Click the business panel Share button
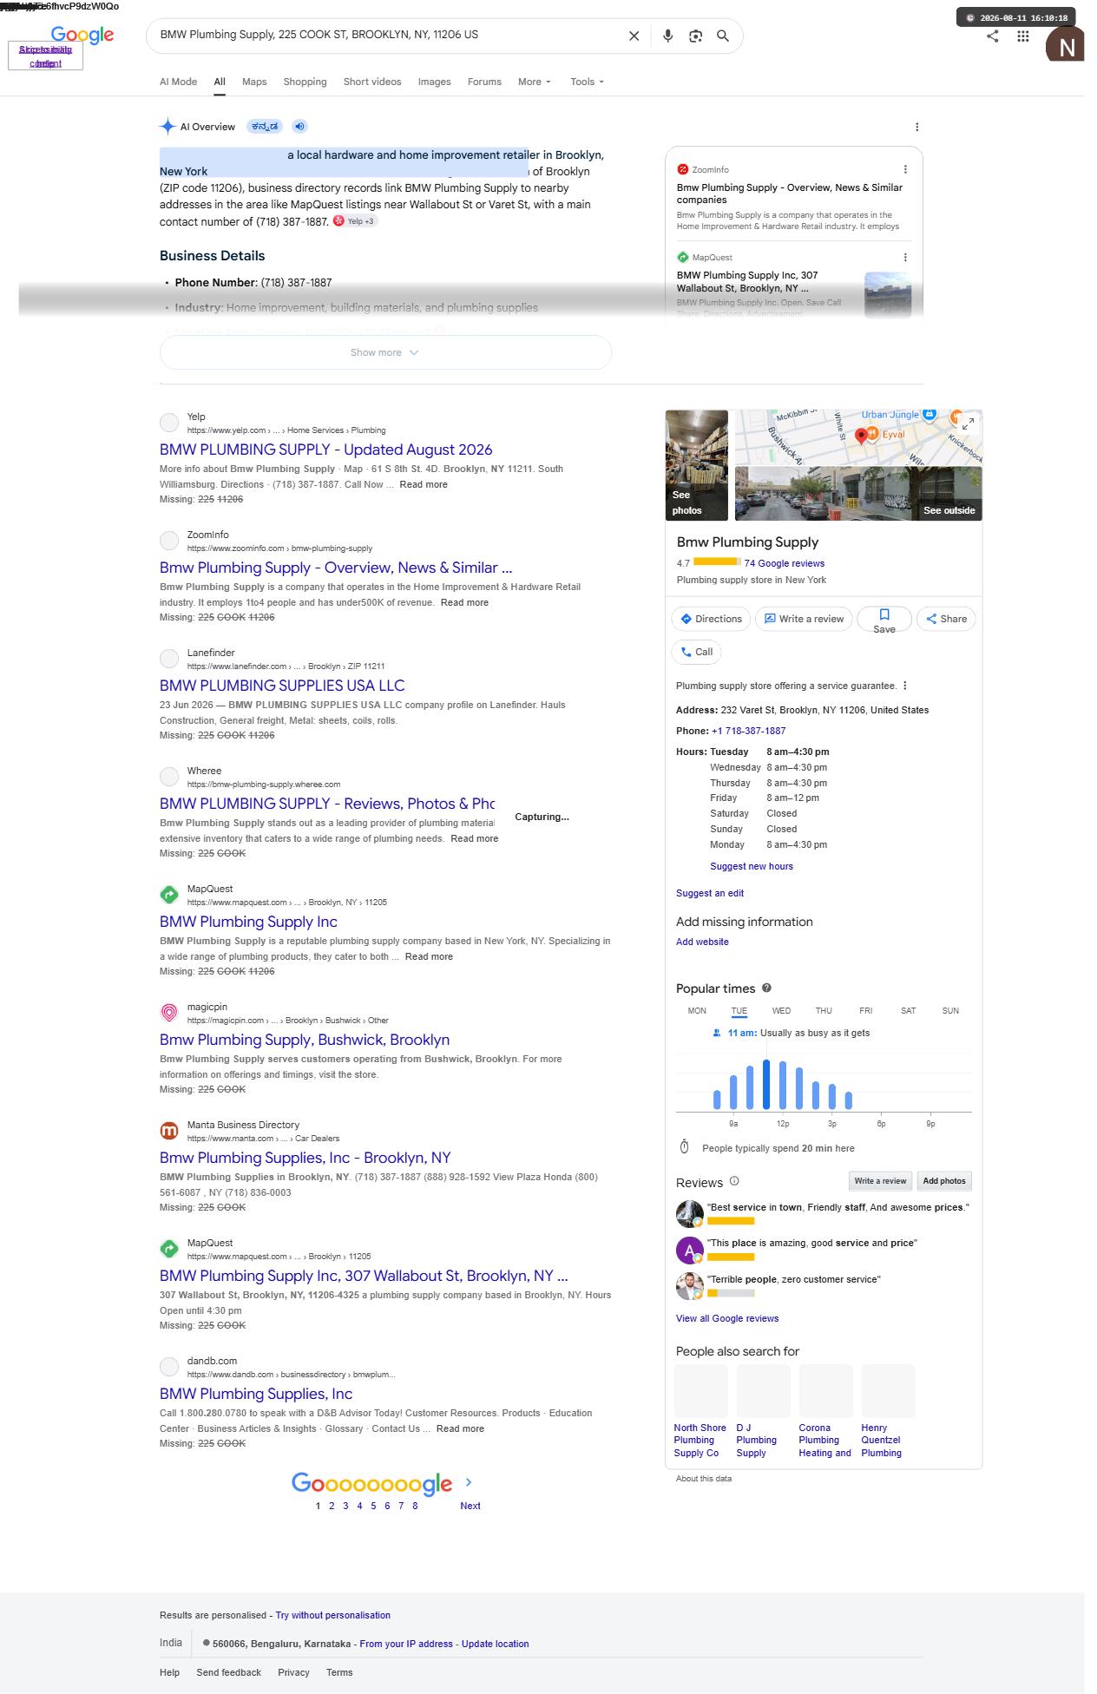This screenshot has width=1097, height=1694. [946, 619]
